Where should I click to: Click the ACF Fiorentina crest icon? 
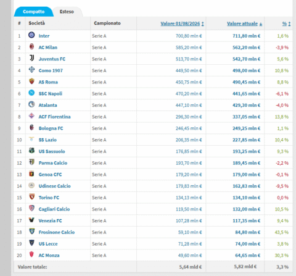[31, 116]
